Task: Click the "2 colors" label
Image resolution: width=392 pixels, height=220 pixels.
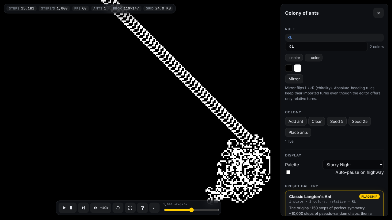Action: coord(376,47)
